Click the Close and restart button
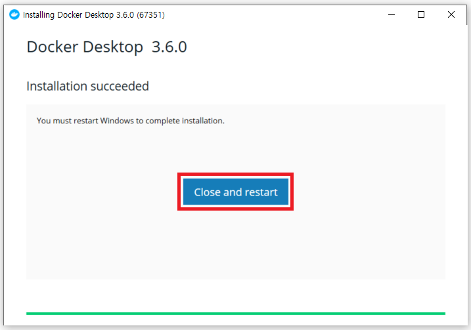471x330 pixels. 235,192
